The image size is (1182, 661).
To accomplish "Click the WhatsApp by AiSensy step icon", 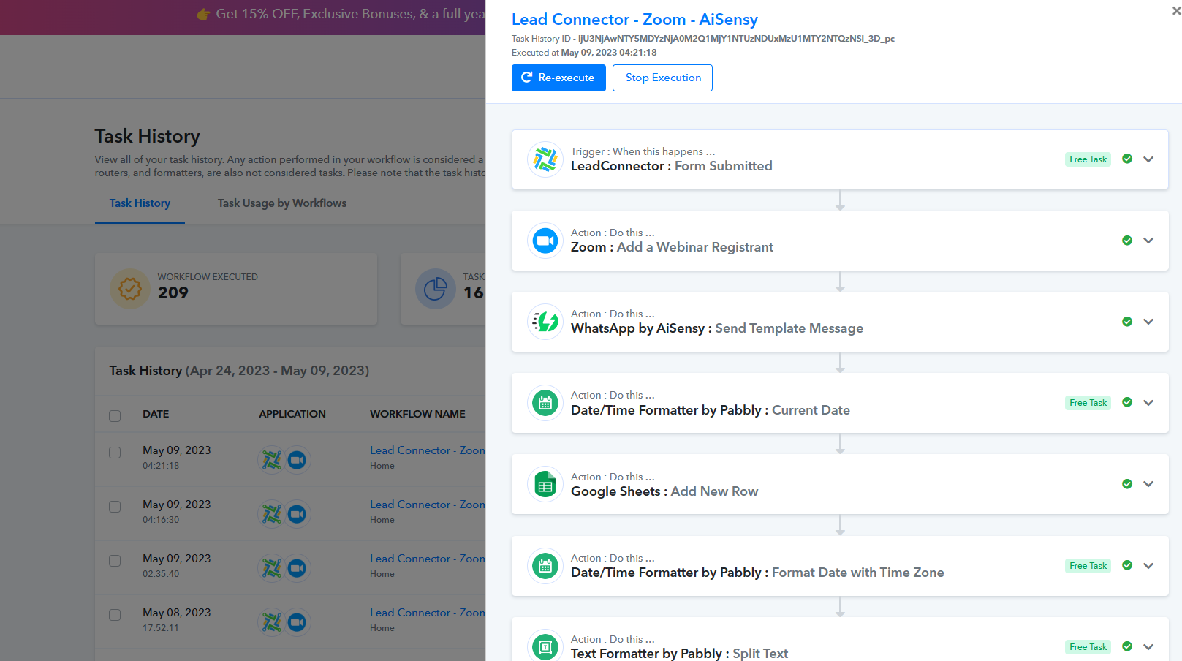I will click(x=545, y=322).
